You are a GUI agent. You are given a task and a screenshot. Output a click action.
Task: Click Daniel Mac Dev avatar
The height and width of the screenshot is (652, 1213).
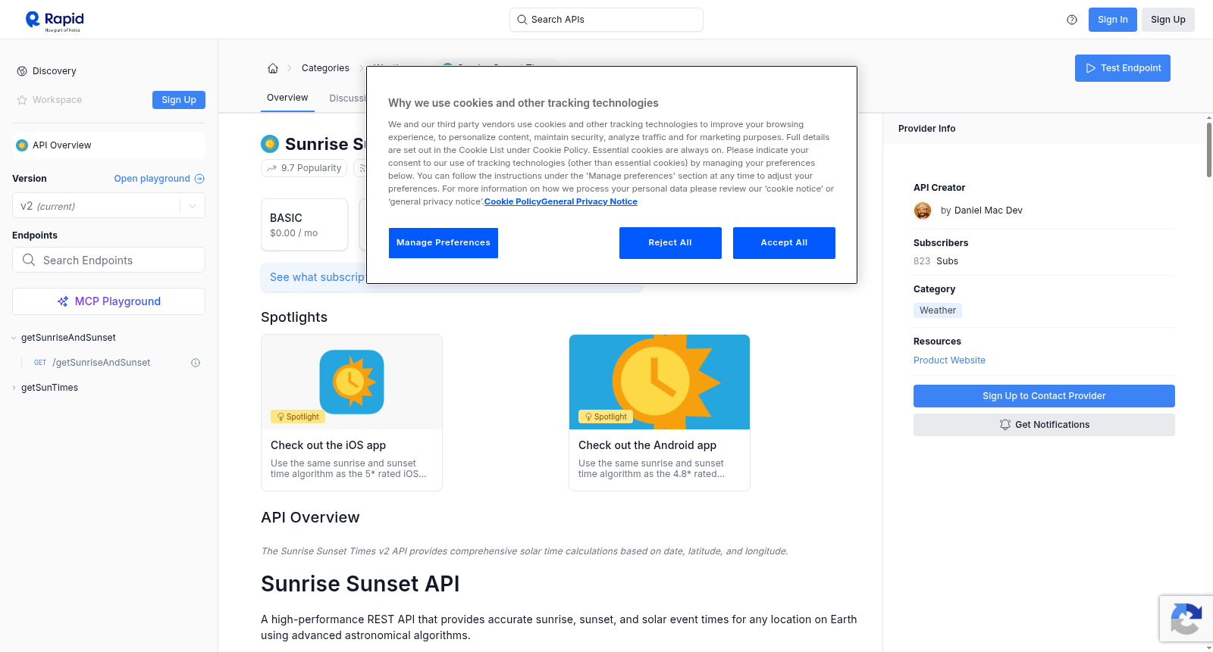(923, 211)
